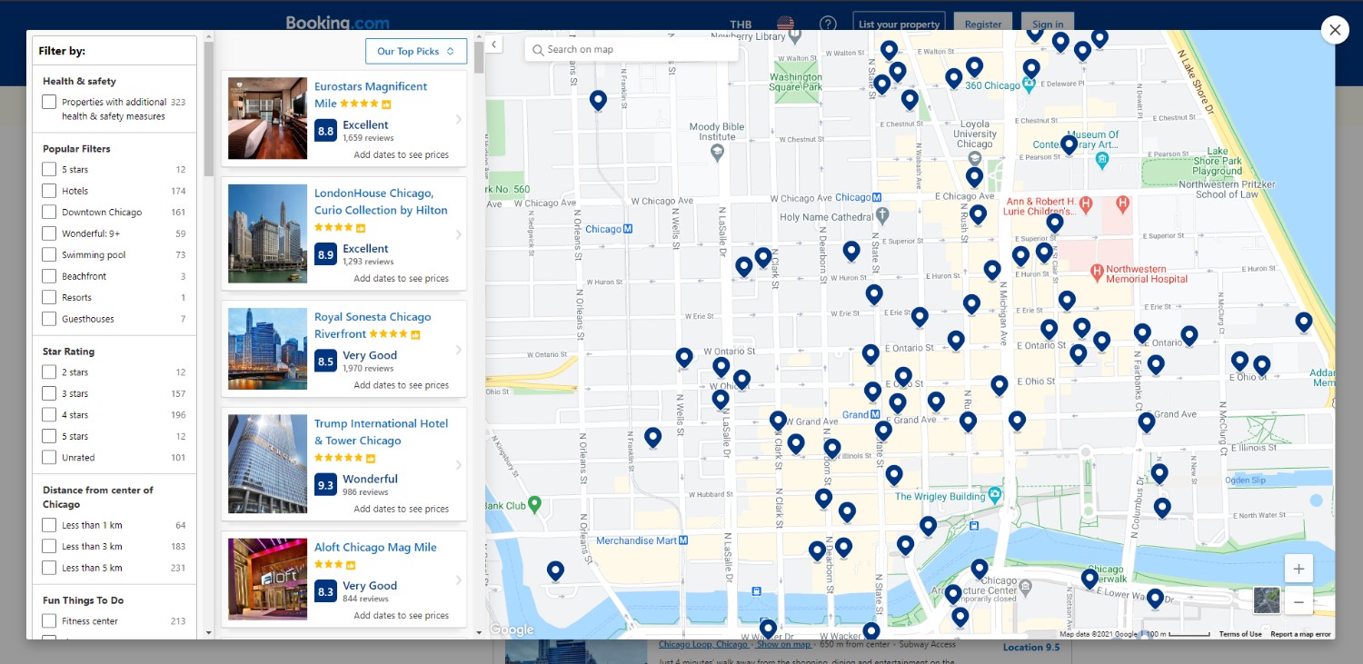Check the Hotels filter

[49, 191]
